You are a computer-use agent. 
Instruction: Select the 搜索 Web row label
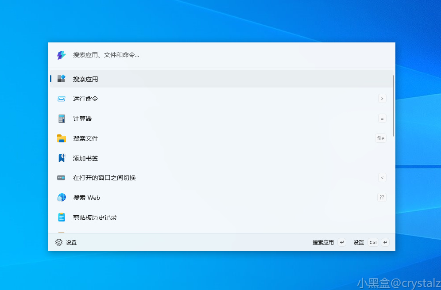pyautogui.click(x=86, y=198)
